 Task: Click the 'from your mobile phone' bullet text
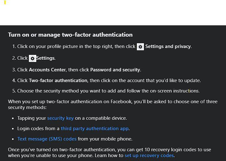click(x=105, y=139)
